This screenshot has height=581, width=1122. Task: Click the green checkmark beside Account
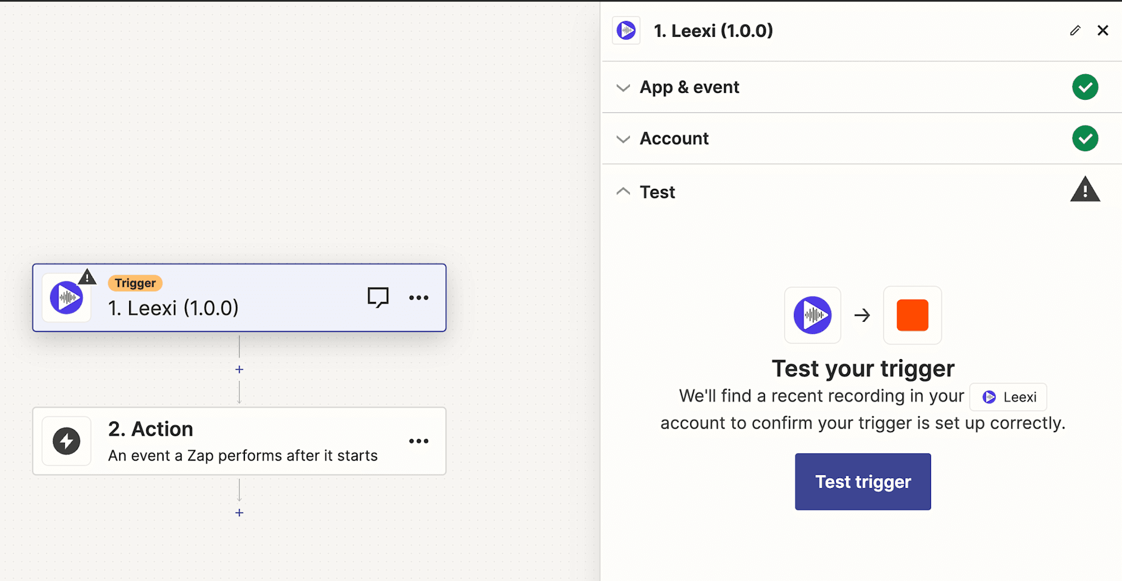coord(1085,138)
